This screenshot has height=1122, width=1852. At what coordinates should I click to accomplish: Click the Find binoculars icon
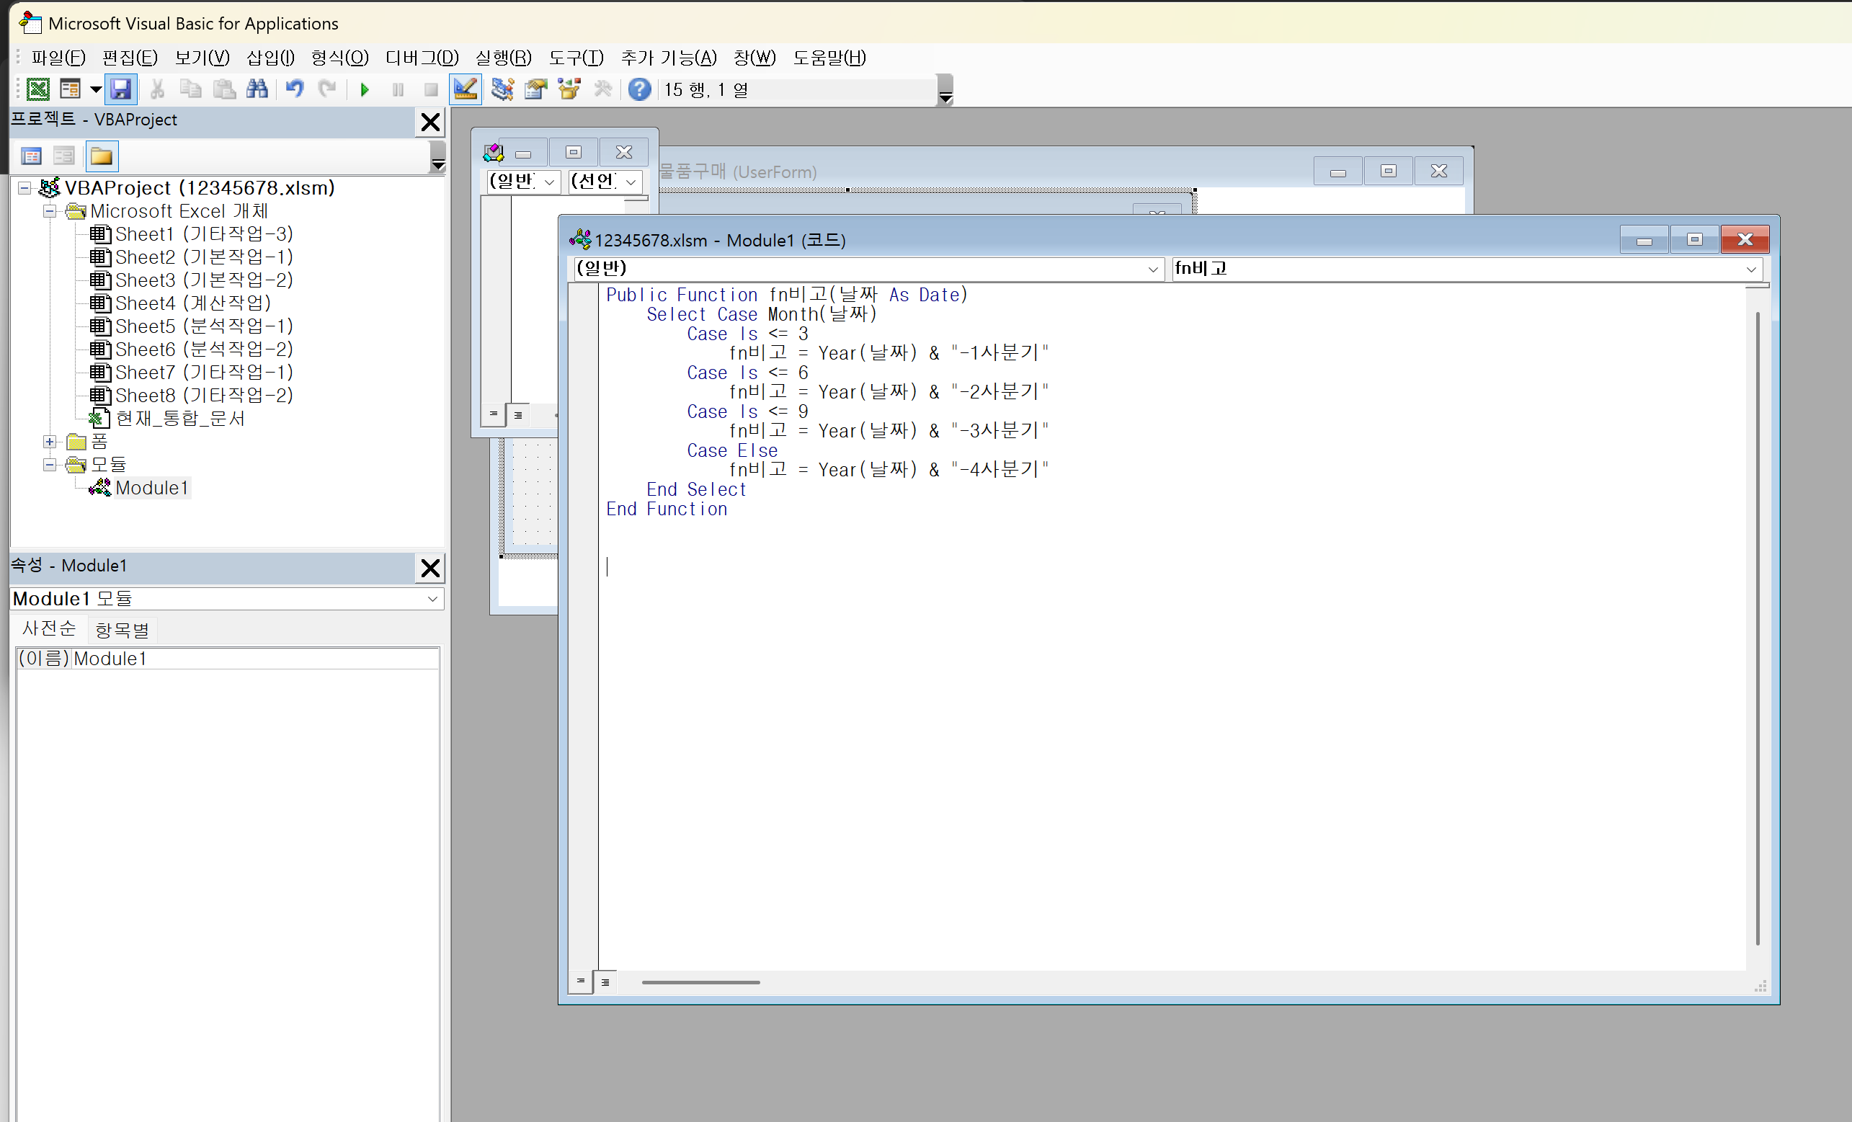pyautogui.click(x=257, y=89)
